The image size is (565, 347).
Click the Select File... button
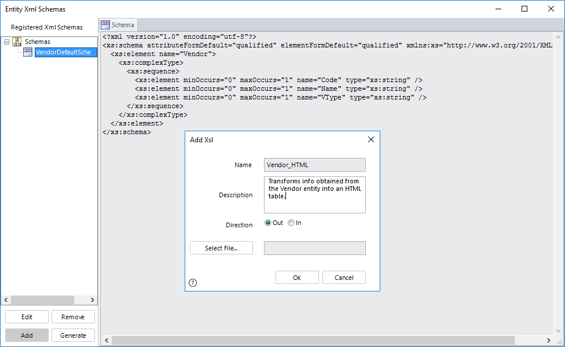(221, 248)
